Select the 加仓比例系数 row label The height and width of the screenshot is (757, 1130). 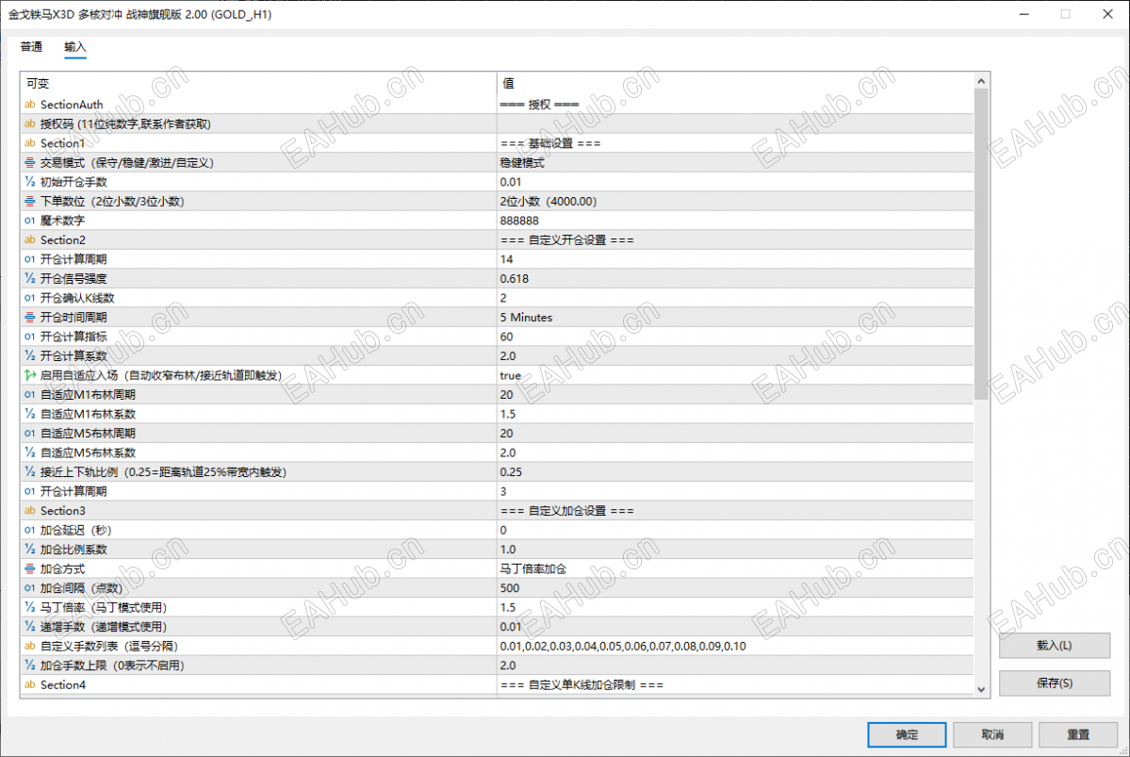point(74,550)
